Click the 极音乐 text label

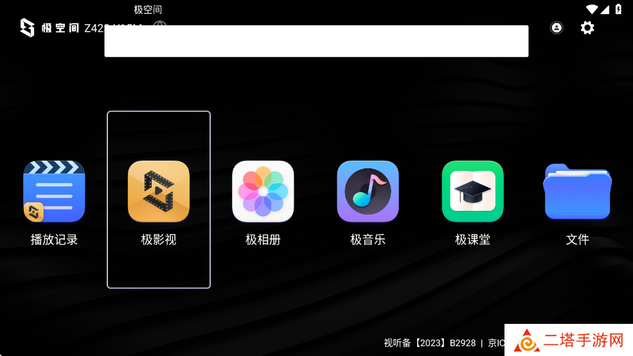tap(368, 240)
